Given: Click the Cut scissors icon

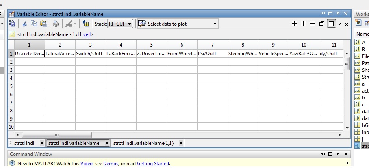Looking at the screenshot, I should (25, 24).
